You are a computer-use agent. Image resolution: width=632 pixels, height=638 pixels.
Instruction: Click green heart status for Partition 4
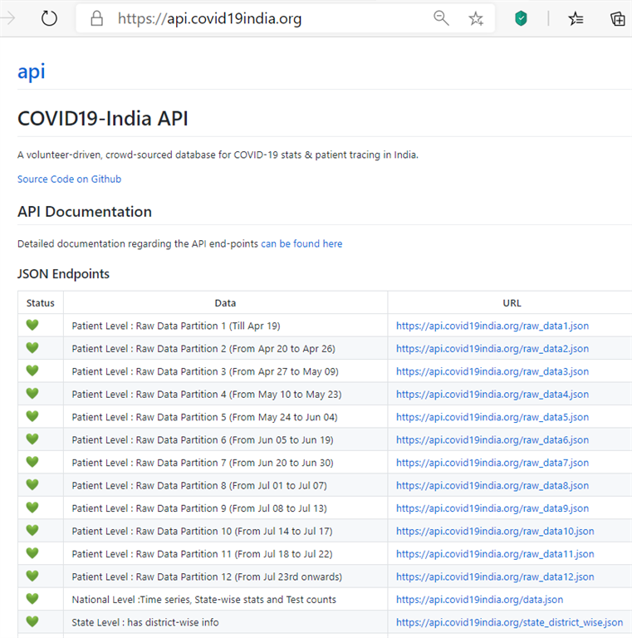pos(32,394)
